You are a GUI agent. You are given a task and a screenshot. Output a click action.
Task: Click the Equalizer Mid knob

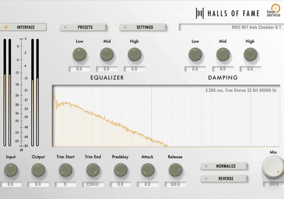pos(107,54)
